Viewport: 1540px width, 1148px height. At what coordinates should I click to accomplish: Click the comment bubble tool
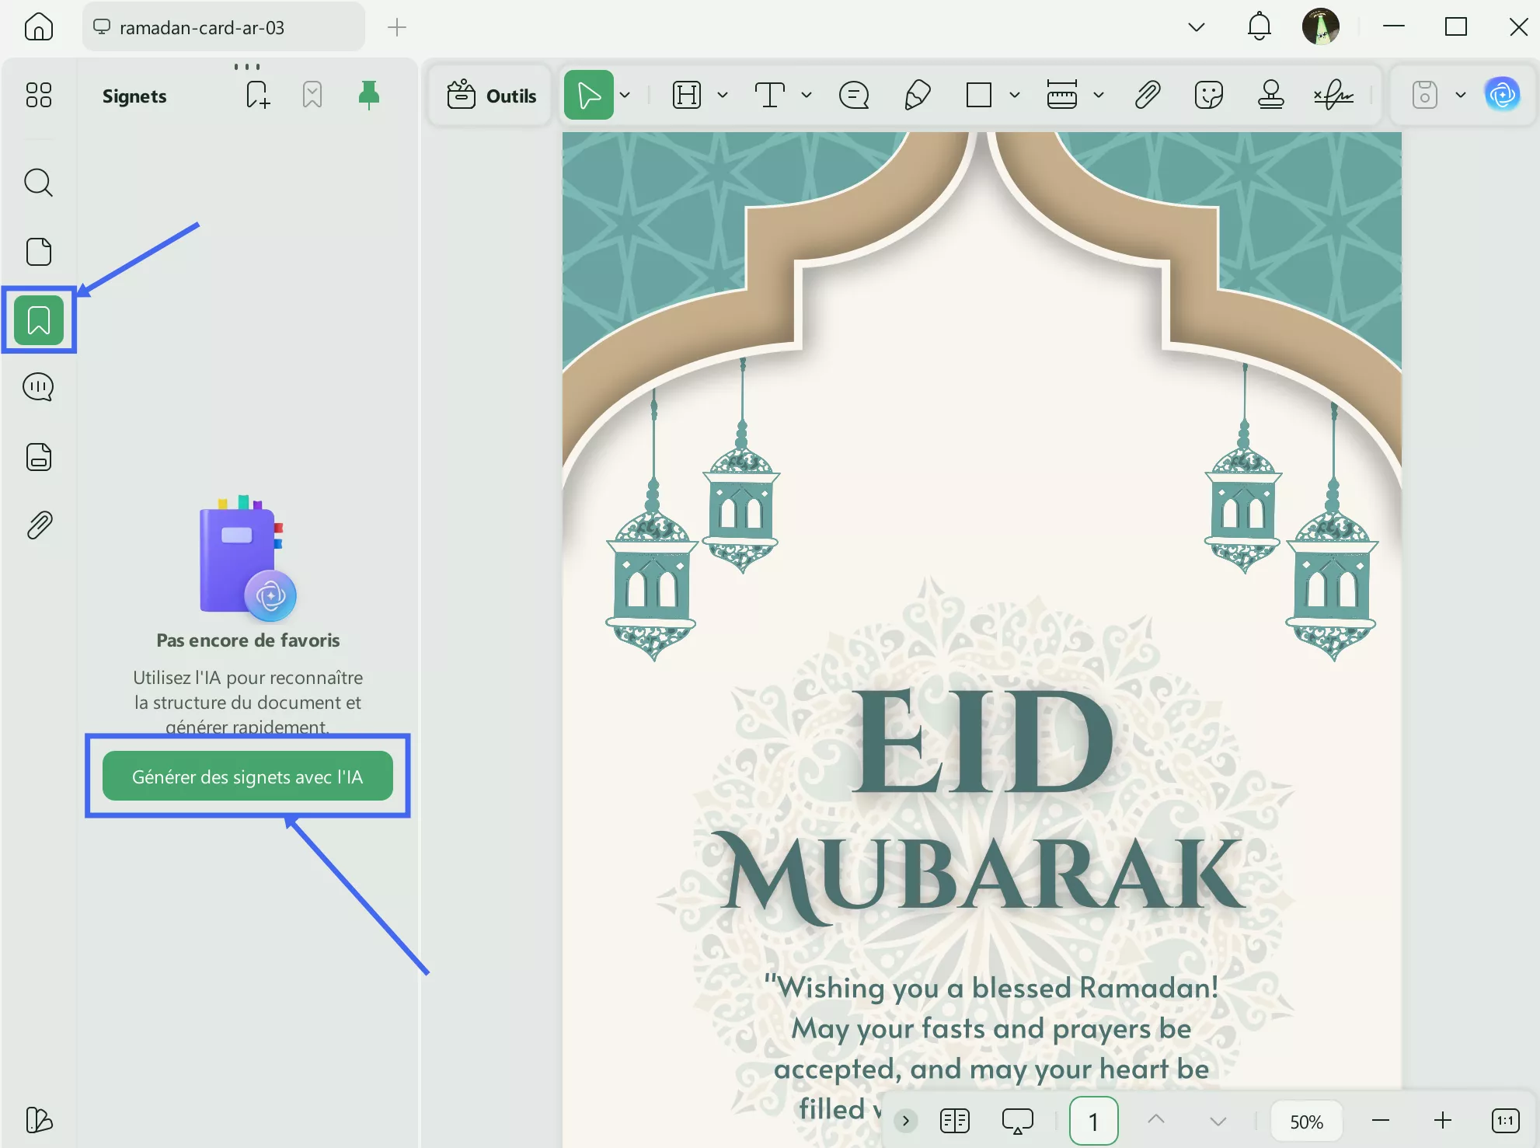854,96
